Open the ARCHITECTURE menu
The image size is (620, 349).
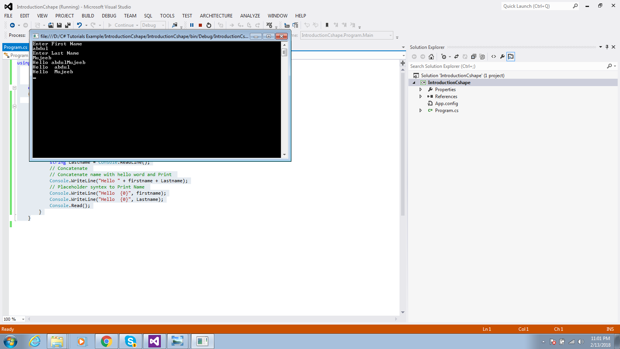[216, 16]
